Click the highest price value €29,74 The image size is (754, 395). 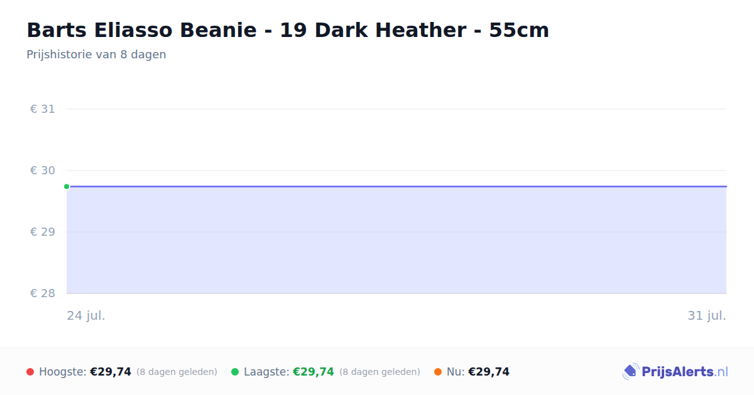(x=111, y=372)
